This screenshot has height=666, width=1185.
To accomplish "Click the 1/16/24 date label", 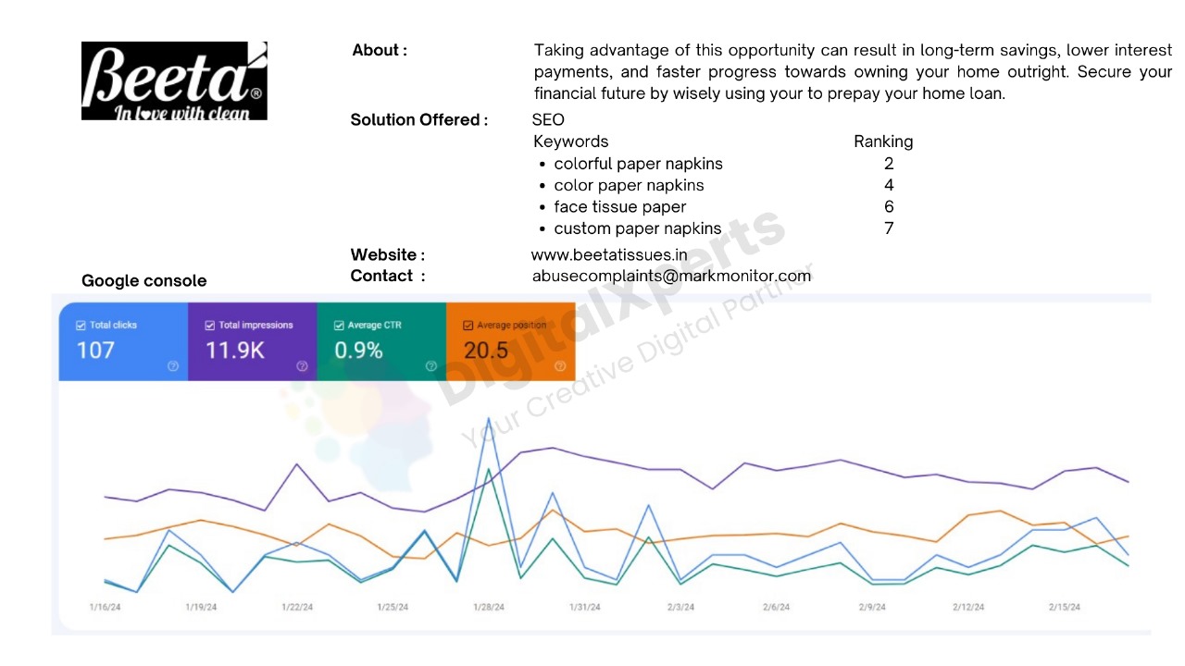I will point(105,608).
